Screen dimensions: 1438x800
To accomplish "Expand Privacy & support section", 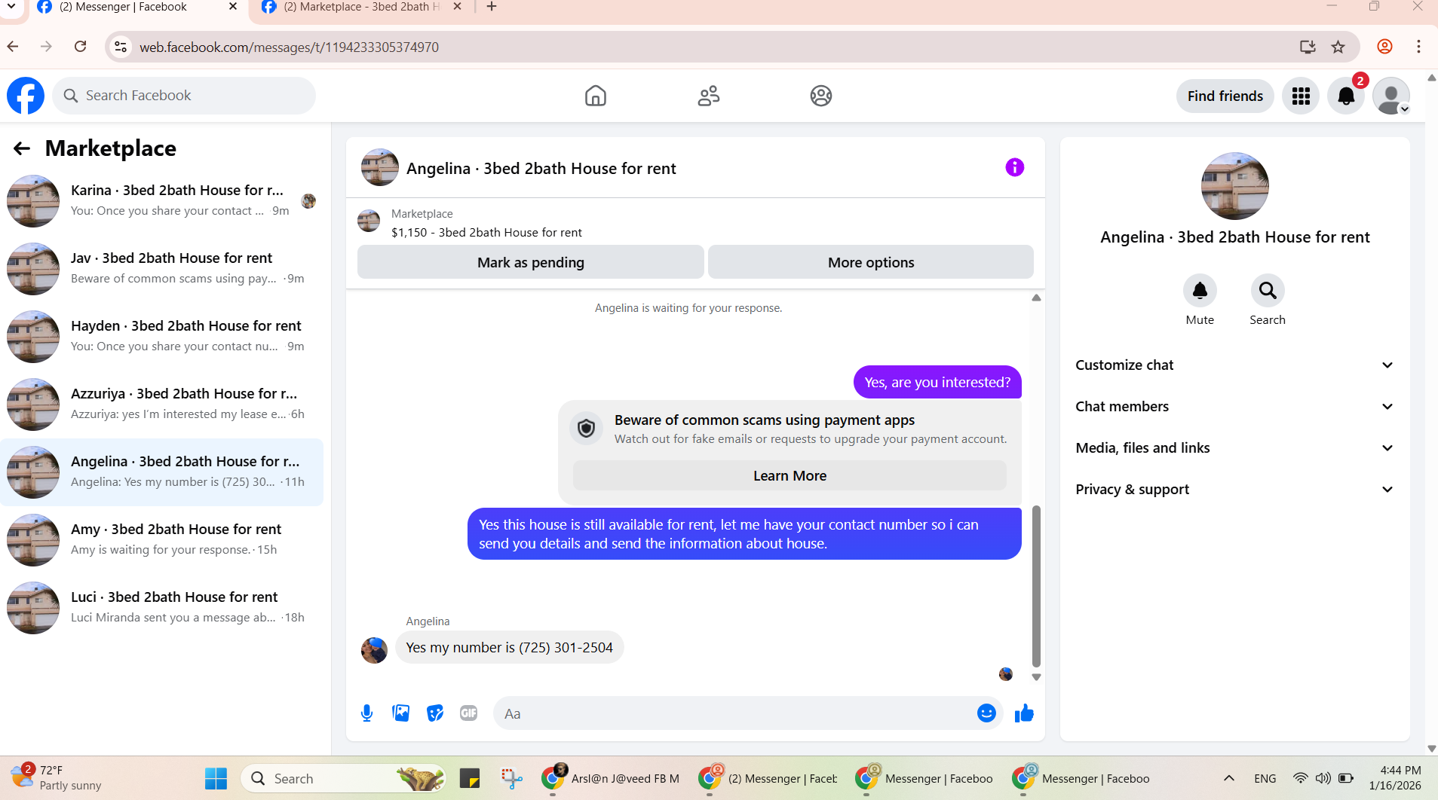I will point(1234,490).
